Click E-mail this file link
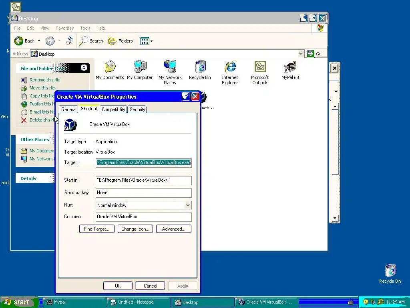Viewport: 410px width, 308px height. (42, 112)
